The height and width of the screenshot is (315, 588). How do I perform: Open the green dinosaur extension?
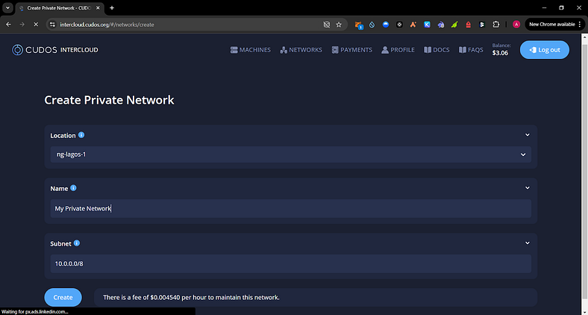pos(454,25)
